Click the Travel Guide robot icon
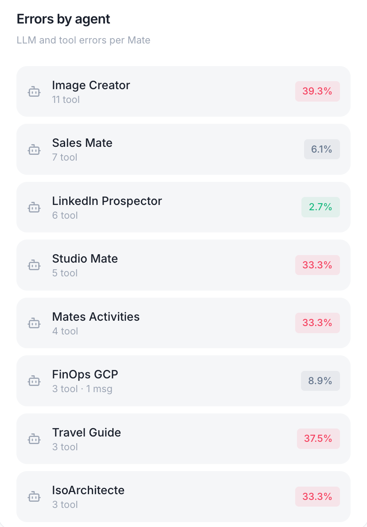The image size is (367, 527). pyautogui.click(x=34, y=439)
